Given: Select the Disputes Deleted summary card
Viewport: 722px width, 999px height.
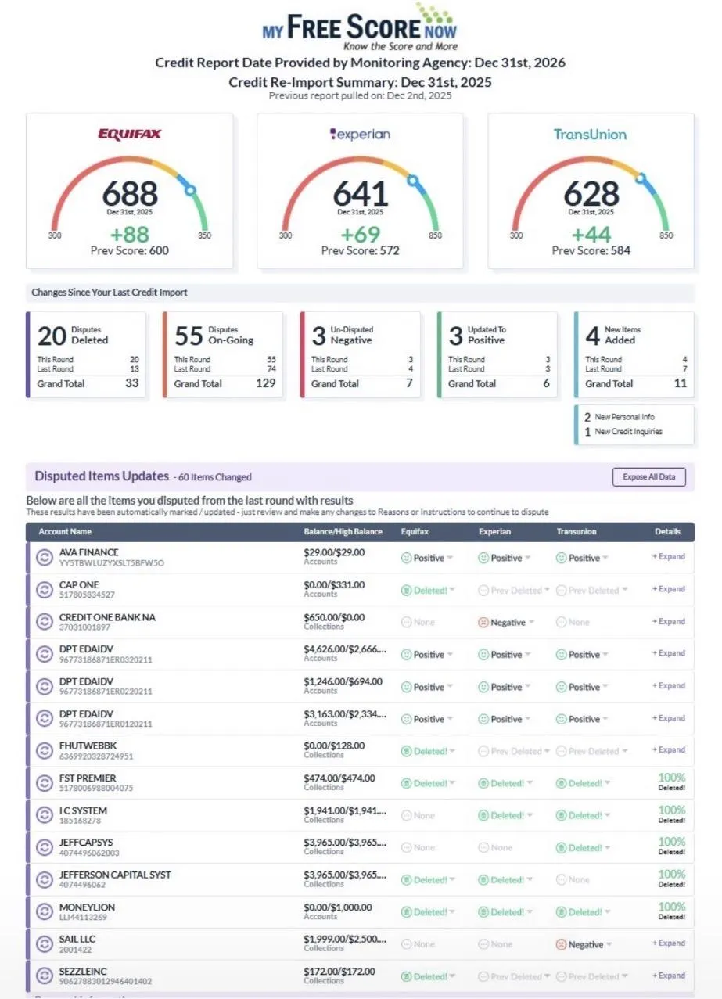Looking at the screenshot, I should coord(86,355).
